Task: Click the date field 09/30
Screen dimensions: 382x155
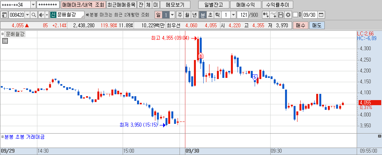Action: 310,15
